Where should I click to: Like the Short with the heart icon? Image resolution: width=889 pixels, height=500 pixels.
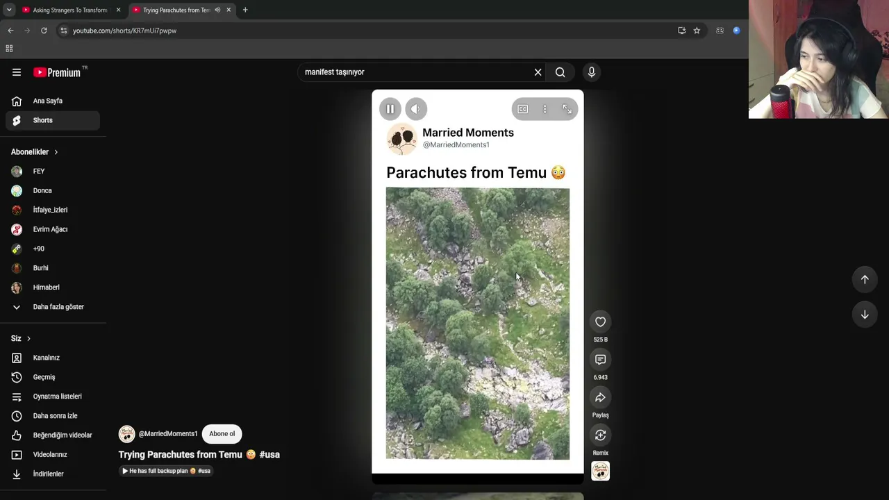[600, 322]
